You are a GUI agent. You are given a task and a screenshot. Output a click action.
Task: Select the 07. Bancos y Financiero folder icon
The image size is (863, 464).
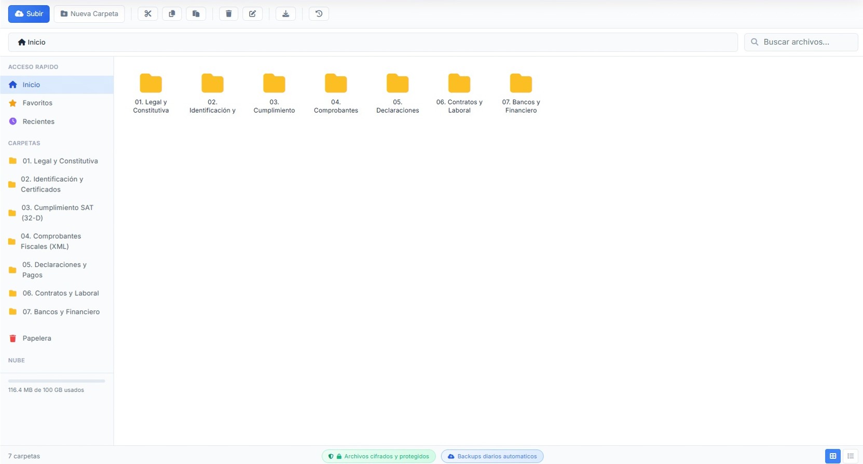pyautogui.click(x=521, y=84)
